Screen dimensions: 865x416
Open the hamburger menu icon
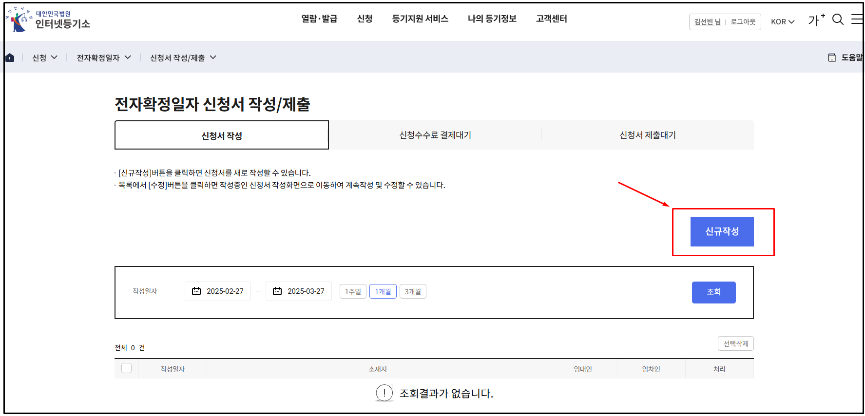tap(857, 19)
